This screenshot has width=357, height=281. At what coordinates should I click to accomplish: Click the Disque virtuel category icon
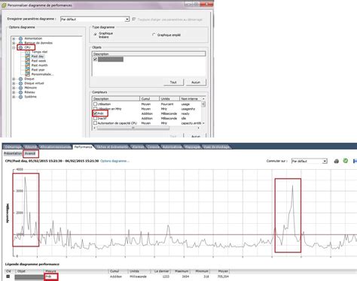point(21,83)
